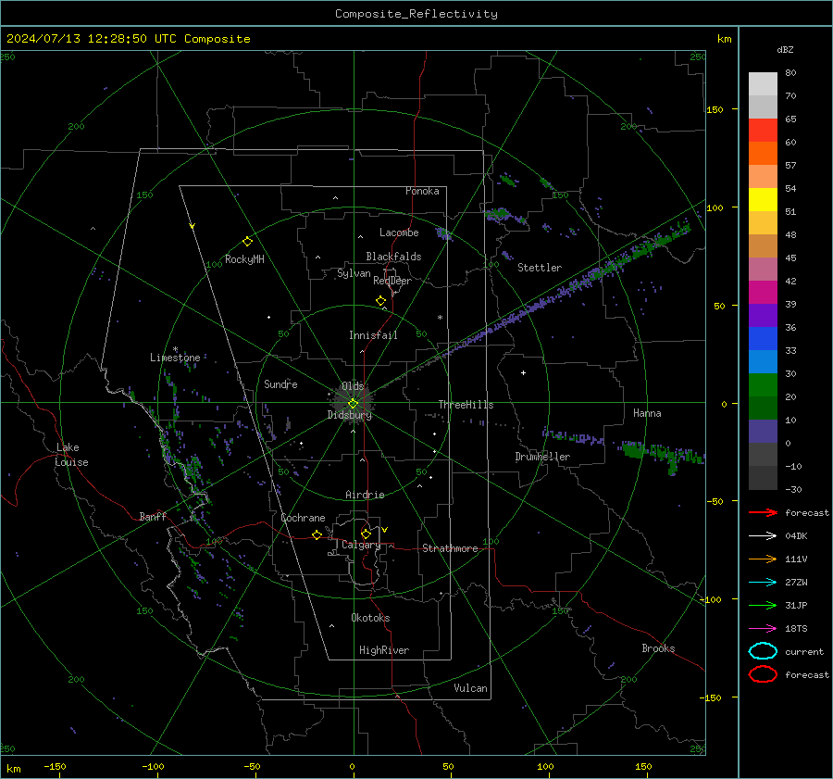Select the yellow diamond marker below Cochrane

317,534
